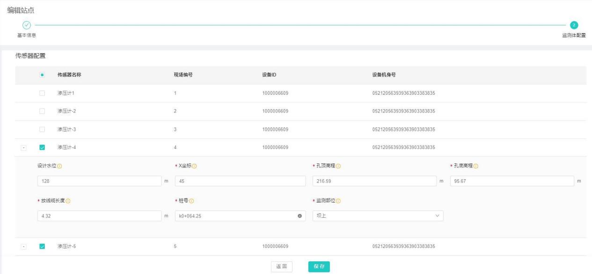Click the 保存 button
The height and width of the screenshot is (274, 592).
319,266
